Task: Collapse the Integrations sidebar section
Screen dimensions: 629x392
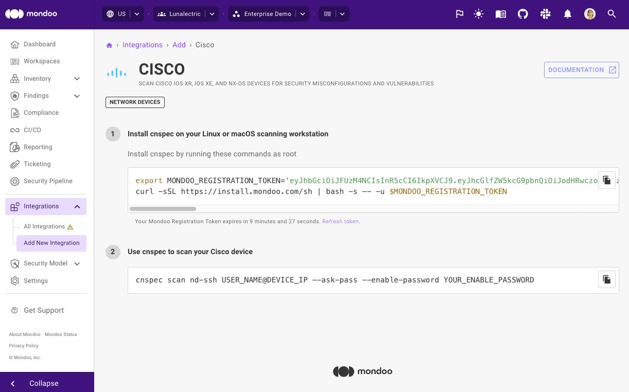Action: [77, 206]
